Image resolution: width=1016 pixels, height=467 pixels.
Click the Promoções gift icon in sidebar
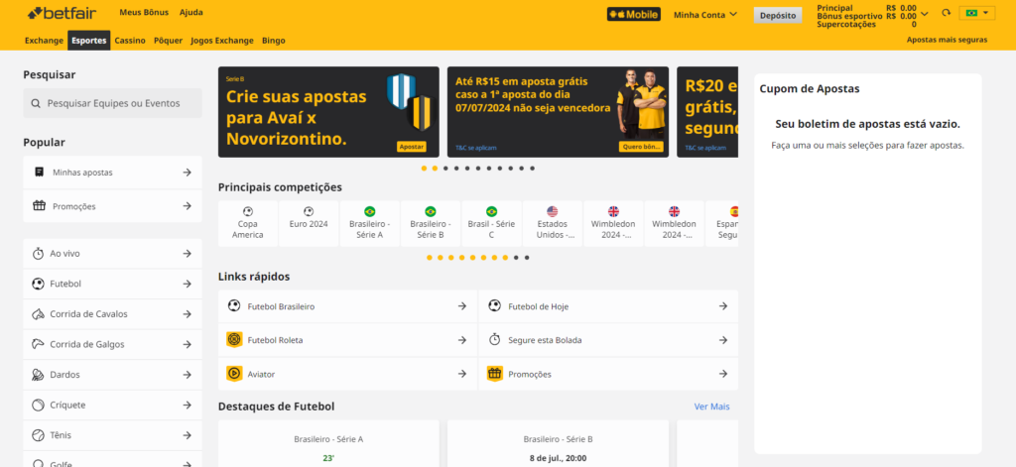pos(39,206)
